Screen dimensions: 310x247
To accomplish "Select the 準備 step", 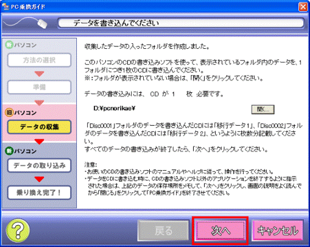I will [39, 87].
